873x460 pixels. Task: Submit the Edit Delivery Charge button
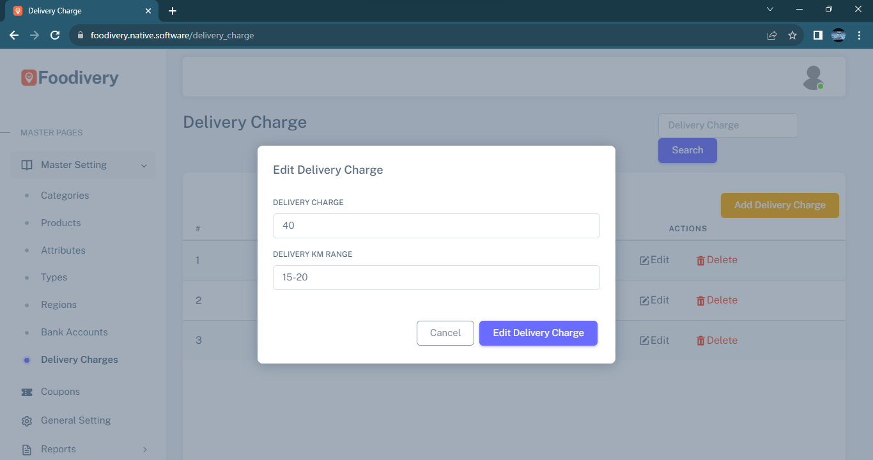(x=538, y=333)
